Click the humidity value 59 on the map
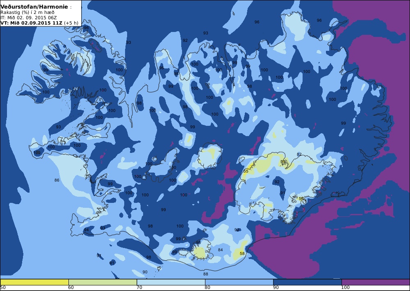This screenshot has width=410, height=291. point(283,162)
